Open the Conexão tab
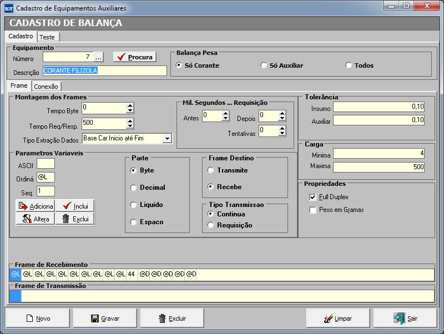444x334 pixels. click(x=46, y=86)
